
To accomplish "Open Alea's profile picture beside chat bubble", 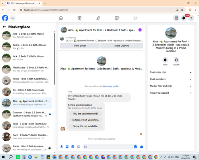I will 63,129.
